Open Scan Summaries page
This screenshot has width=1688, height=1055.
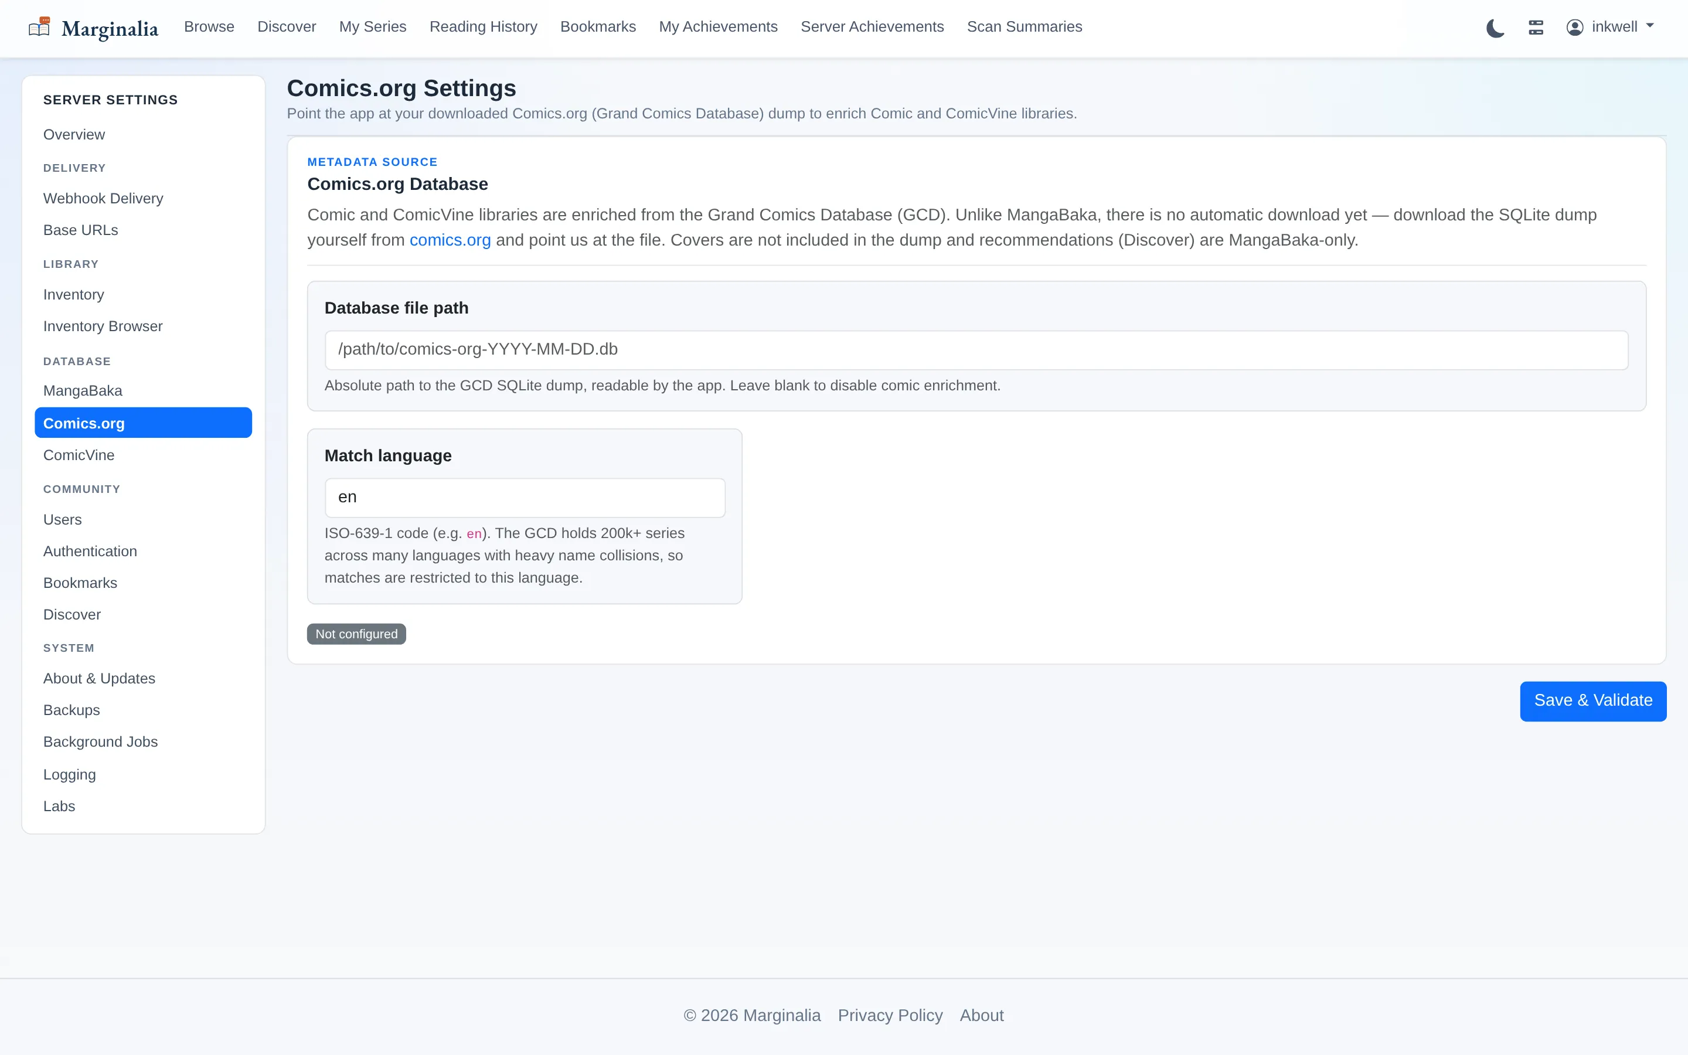pos(1024,27)
